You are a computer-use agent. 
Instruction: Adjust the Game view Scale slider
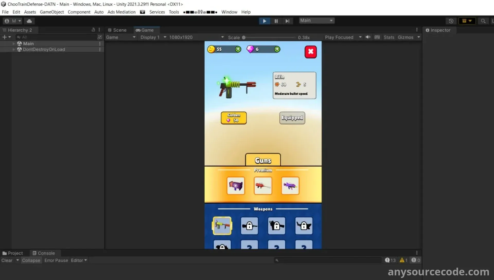pyautogui.click(x=244, y=38)
